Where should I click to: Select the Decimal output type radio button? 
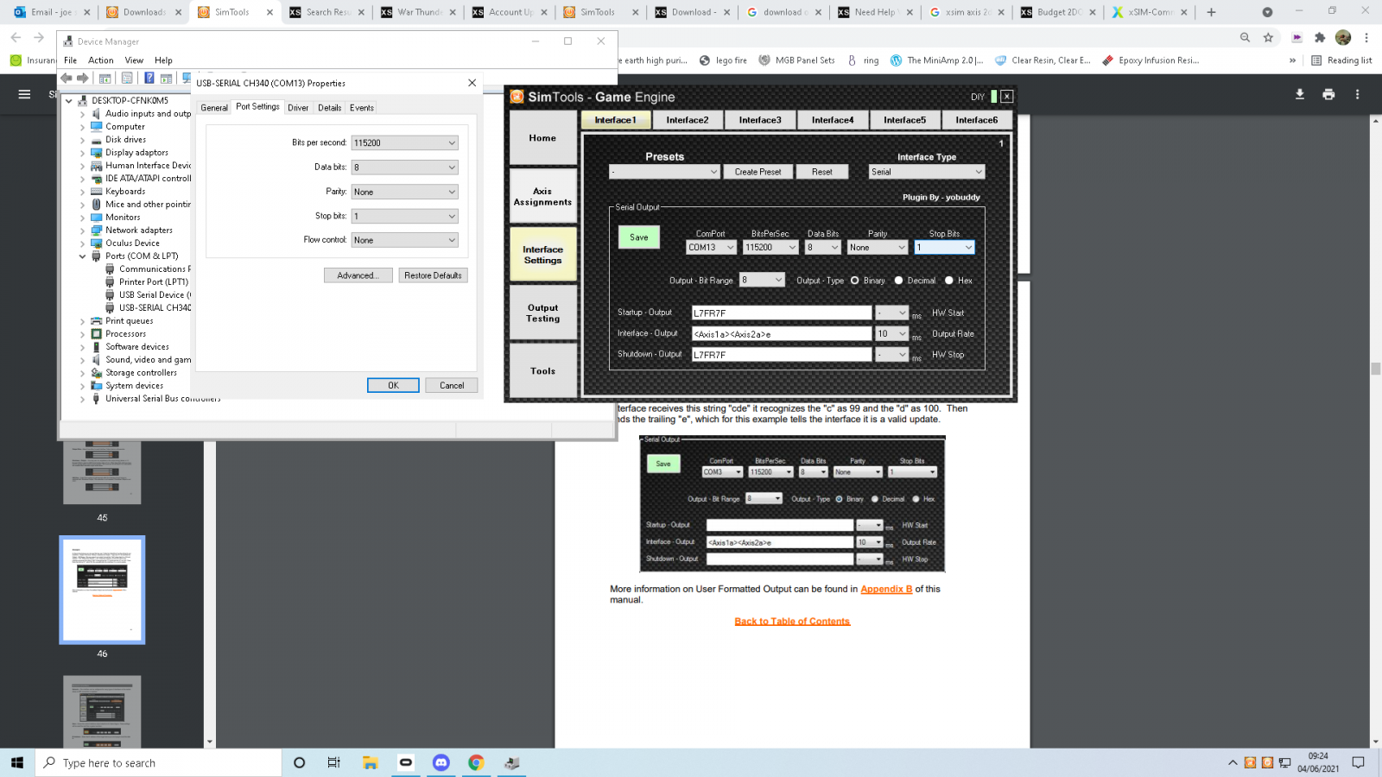pyautogui.click(x=898, y=281)
